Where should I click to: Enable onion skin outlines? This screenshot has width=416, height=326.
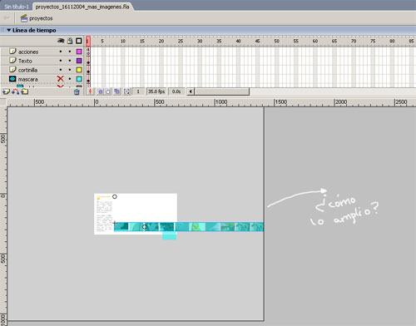tap(107, 91)
